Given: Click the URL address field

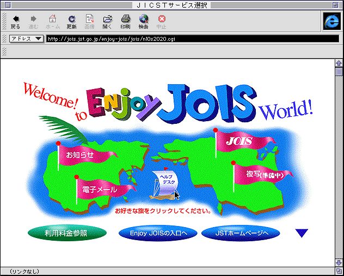Looking at the screenshot, I should pos(191,39).
